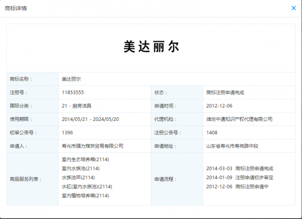302x219 pixels.
Task: Select goods item 水族池罩(2114)
Action: [78, 178]
